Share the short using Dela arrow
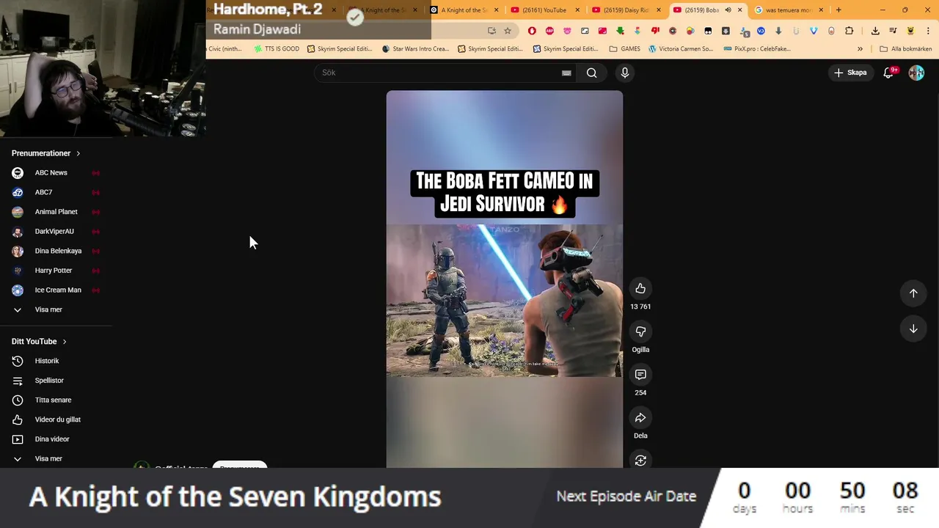This screenshot has height=528, width=939. (640, 418)
